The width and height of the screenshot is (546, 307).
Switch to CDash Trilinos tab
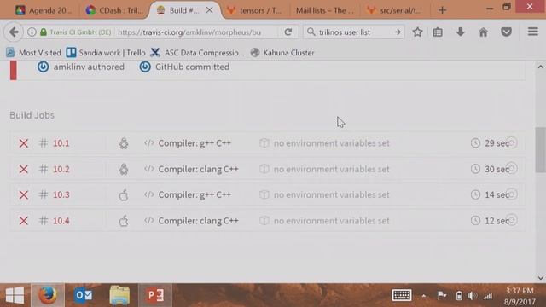coord(114,10)
